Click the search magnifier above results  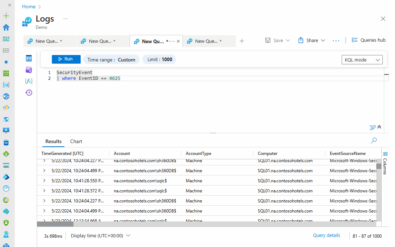[x=374, y=140]
